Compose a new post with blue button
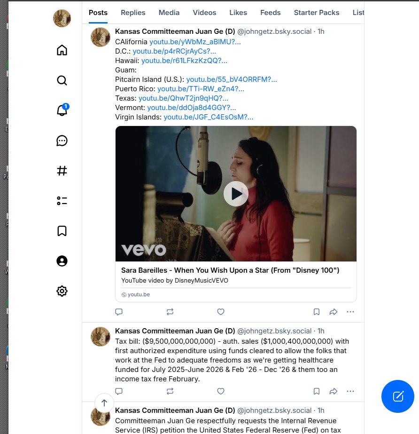The width and height of the screenshot is (419, 434). point(398,396)
